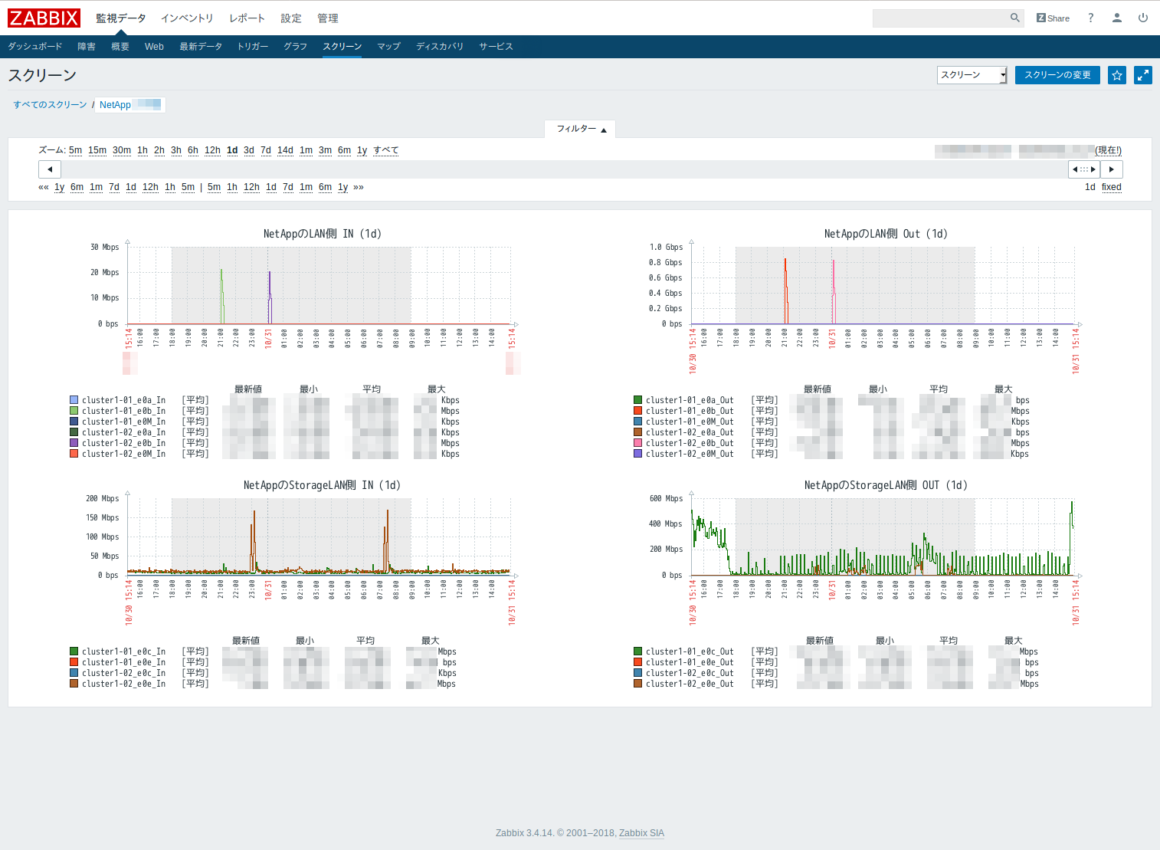
Task: Open the スクリーン selection dropdown
Action: (971, 75)
